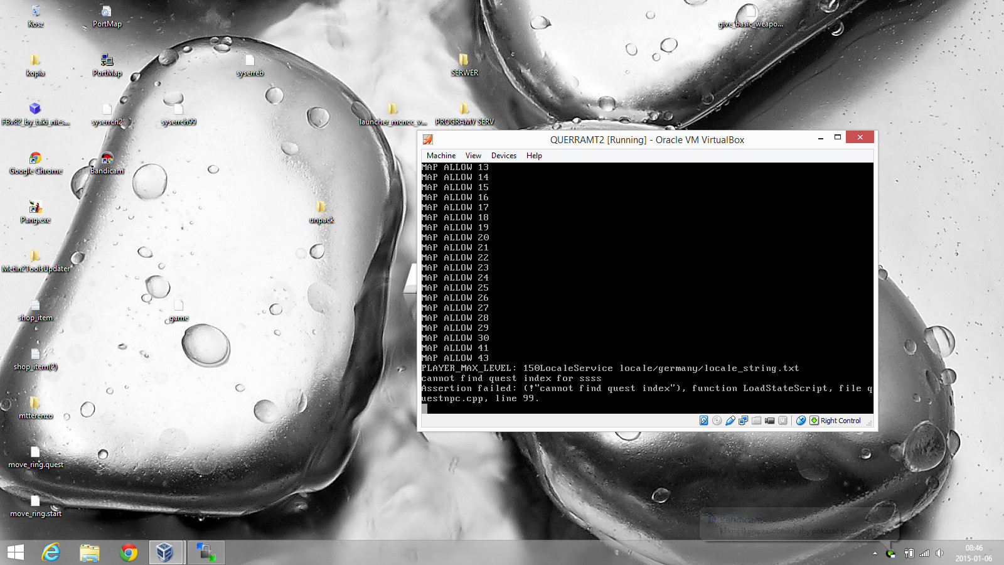The width and height of the screenshot is (1004, 565).
Task: Open the View menu
Action: 473,156
